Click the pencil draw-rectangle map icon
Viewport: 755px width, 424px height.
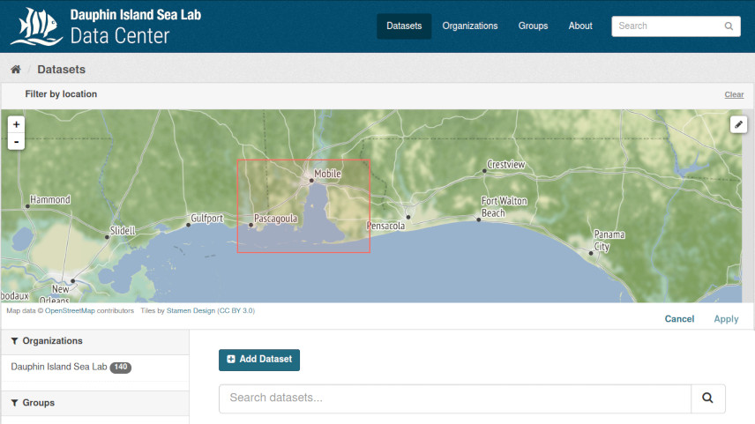click(738, 125)
